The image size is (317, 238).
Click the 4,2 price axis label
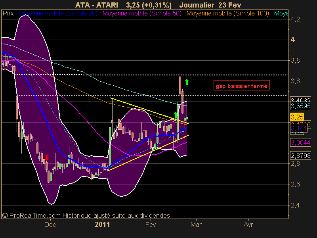(x=295, y=19)
